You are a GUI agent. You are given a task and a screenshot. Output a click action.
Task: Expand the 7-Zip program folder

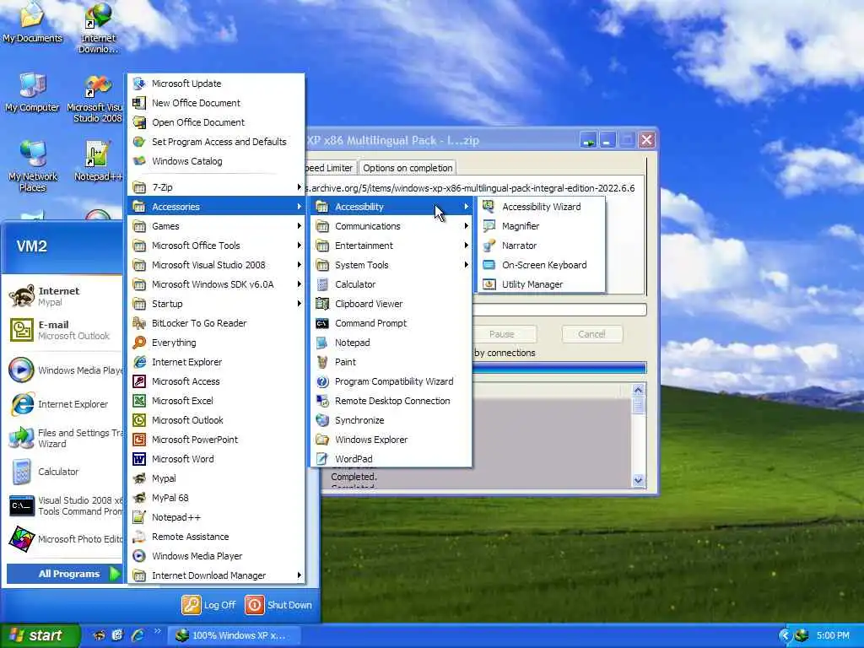(217, 187)
